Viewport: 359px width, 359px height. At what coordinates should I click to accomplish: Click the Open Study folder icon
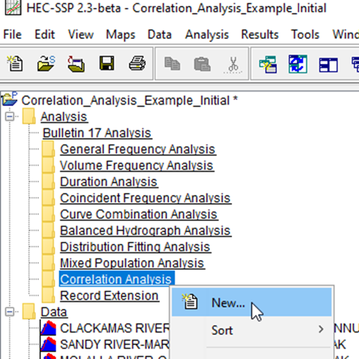pyautogui.click(x=46, y=64)
